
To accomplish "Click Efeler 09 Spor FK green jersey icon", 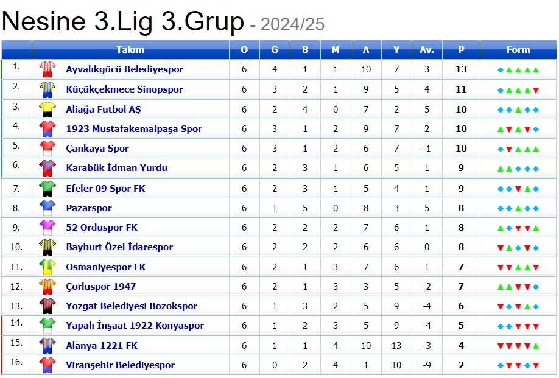I will click(47, 188).
